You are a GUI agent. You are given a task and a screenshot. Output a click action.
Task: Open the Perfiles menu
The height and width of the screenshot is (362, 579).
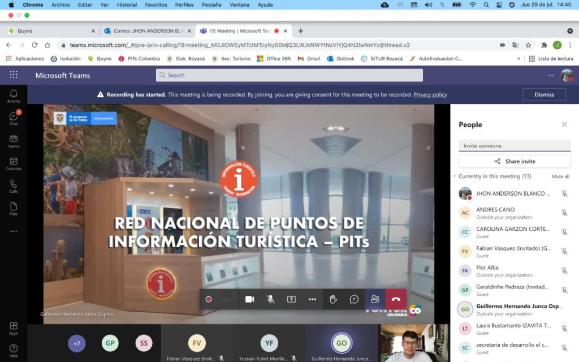point(184,5)
